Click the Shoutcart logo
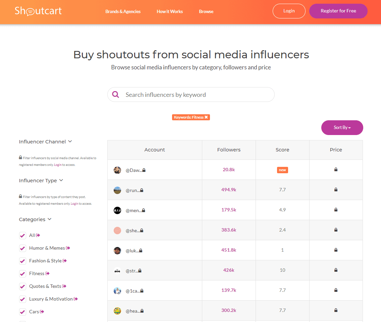 [38, 11]
